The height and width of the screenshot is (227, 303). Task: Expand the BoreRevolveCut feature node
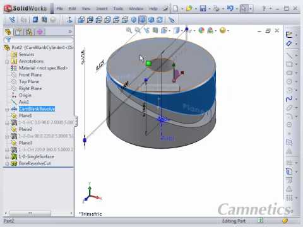pos(7,164)
